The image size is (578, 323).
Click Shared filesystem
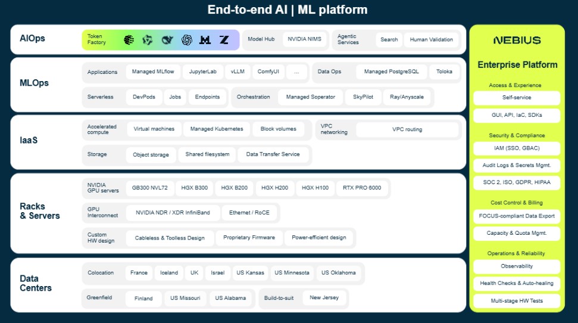pyautogui.click(x=207, y=154)
